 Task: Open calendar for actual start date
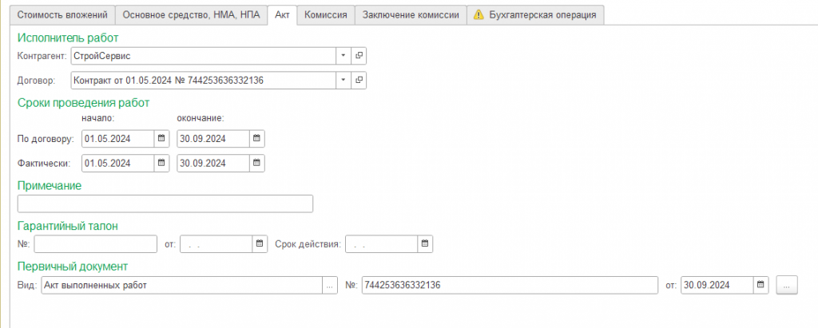161,164
